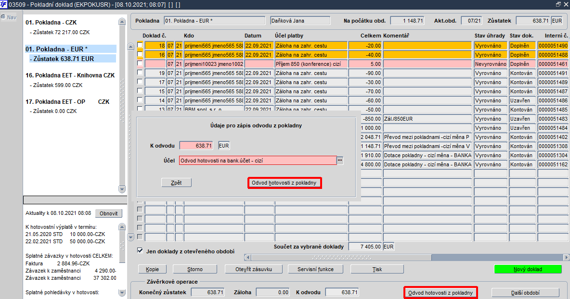Click the Příjem 850 (konference) cizí cell
The height and width of the screenshot is (299, 570).
click(311, 64)
